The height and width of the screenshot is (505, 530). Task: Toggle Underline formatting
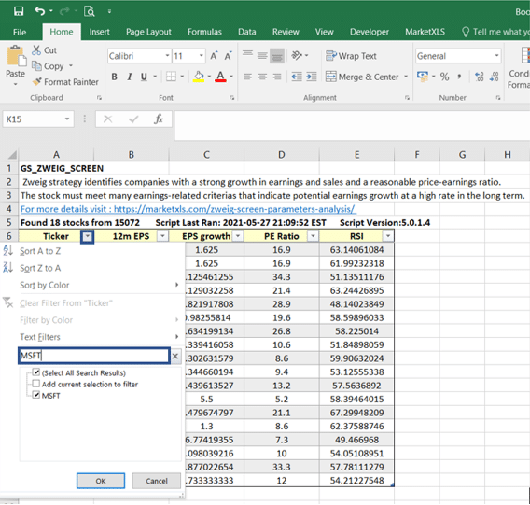tap(144, 77)
